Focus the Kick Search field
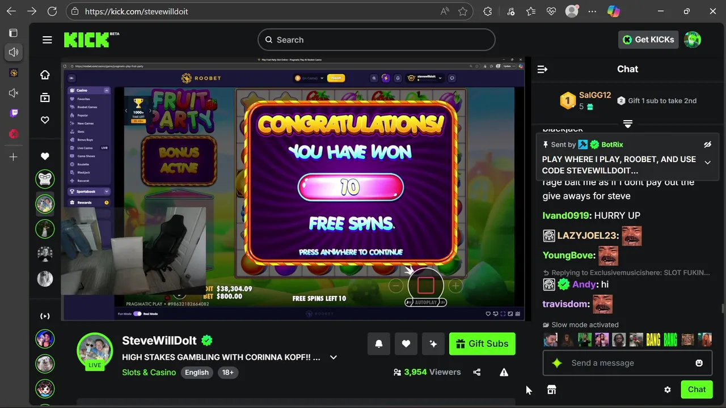Screen dimensions: 726x408 tap(377, 40)
